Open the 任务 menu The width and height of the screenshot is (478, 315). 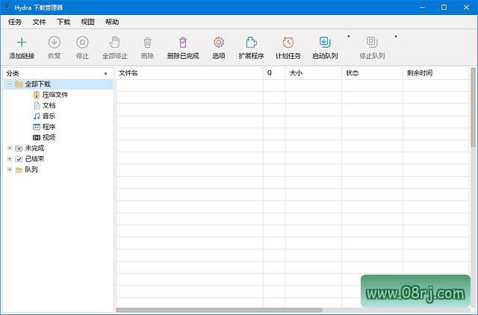(x=15, y=22)
